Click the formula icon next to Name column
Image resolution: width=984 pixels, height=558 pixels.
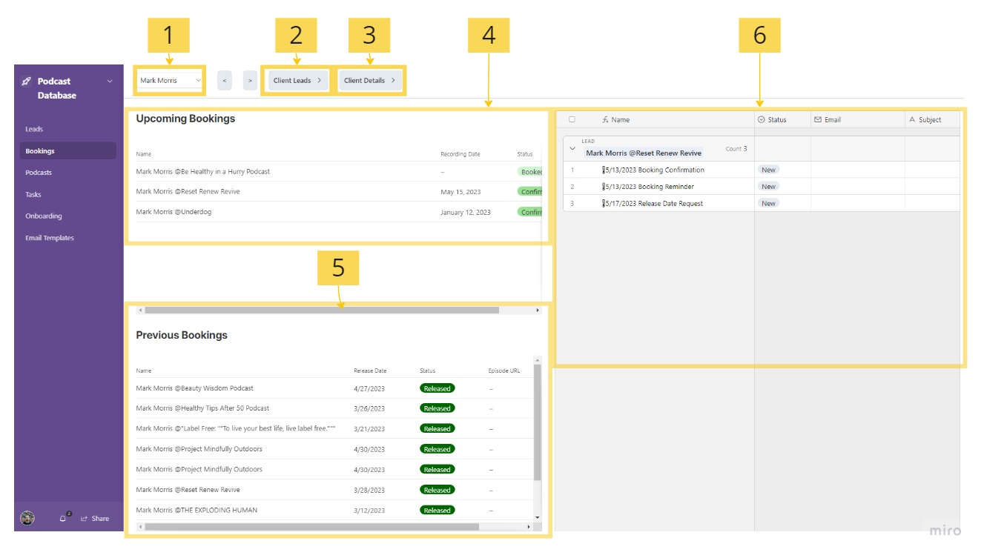coord(605,119)
